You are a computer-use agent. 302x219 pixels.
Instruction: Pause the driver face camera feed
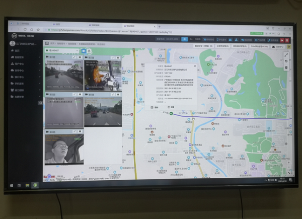click(x=80, y=131)
